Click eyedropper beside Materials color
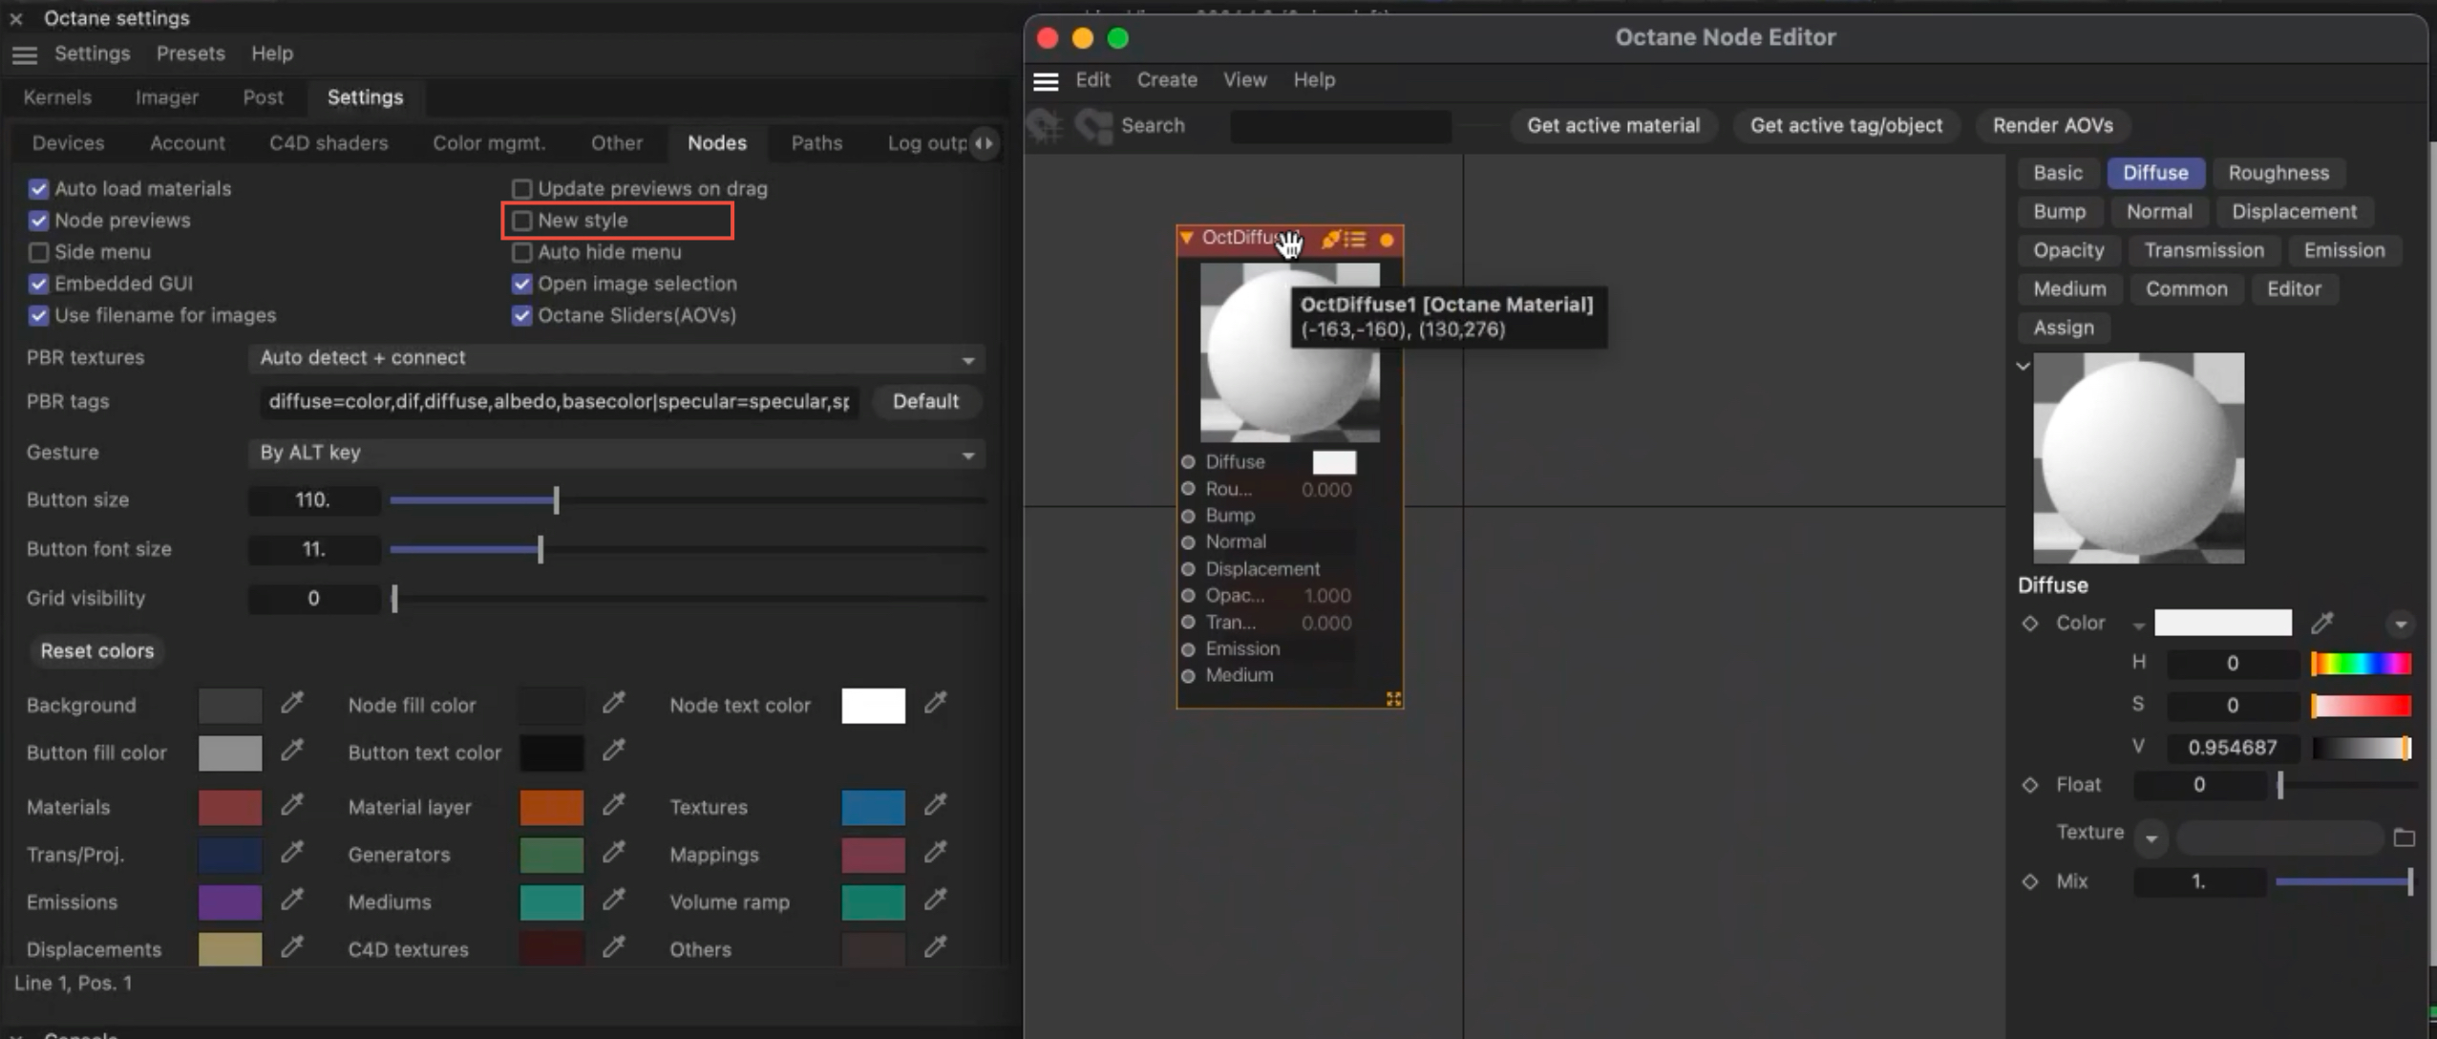 click(x=292, y=806)
